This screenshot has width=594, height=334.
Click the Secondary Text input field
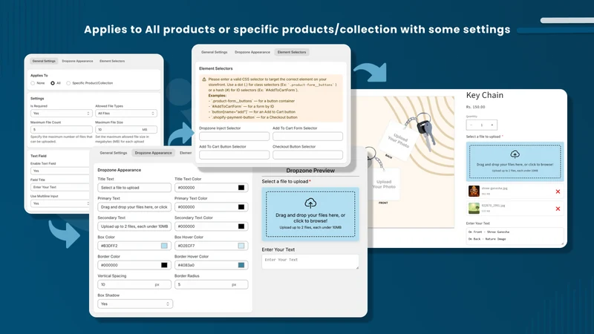(134, 226)
